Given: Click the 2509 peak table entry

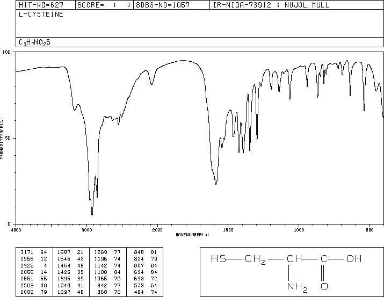Looking at the screenshot, I should (x=34, y=286).
